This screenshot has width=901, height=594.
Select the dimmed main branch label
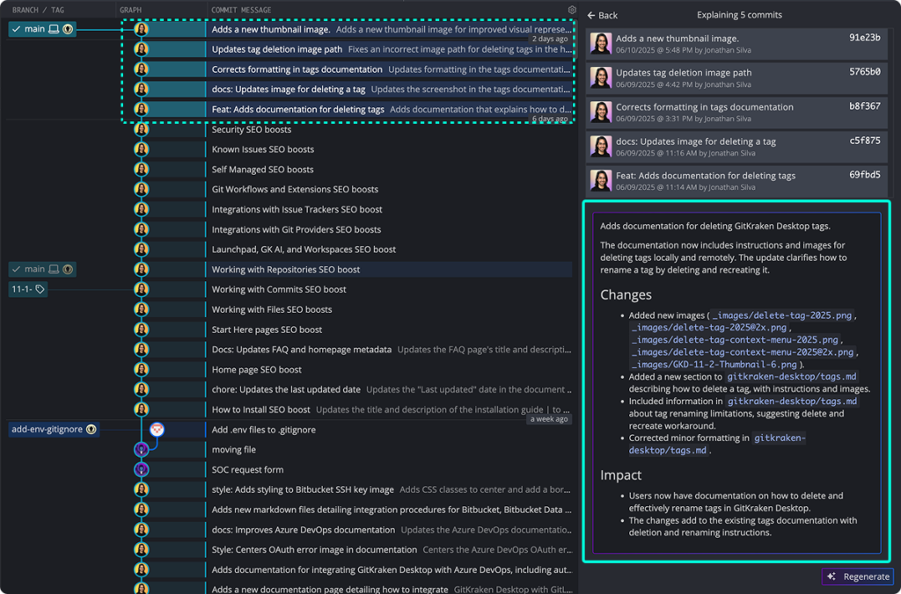click(42, 269)
